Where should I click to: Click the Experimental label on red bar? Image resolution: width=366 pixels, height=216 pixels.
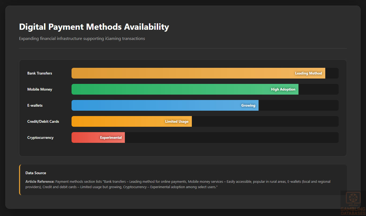111,137
